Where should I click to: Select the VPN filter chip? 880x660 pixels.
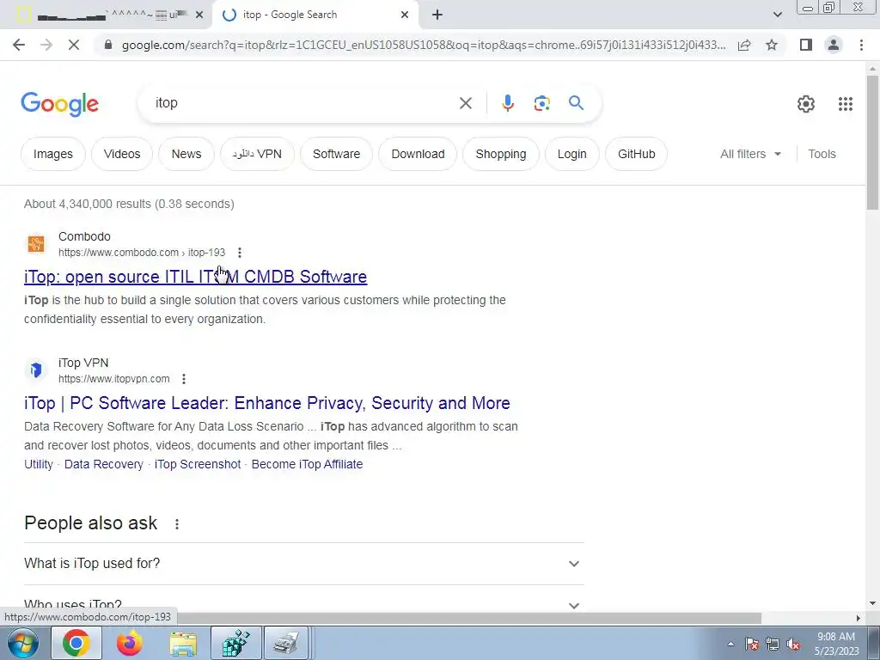tap(257, 154)
